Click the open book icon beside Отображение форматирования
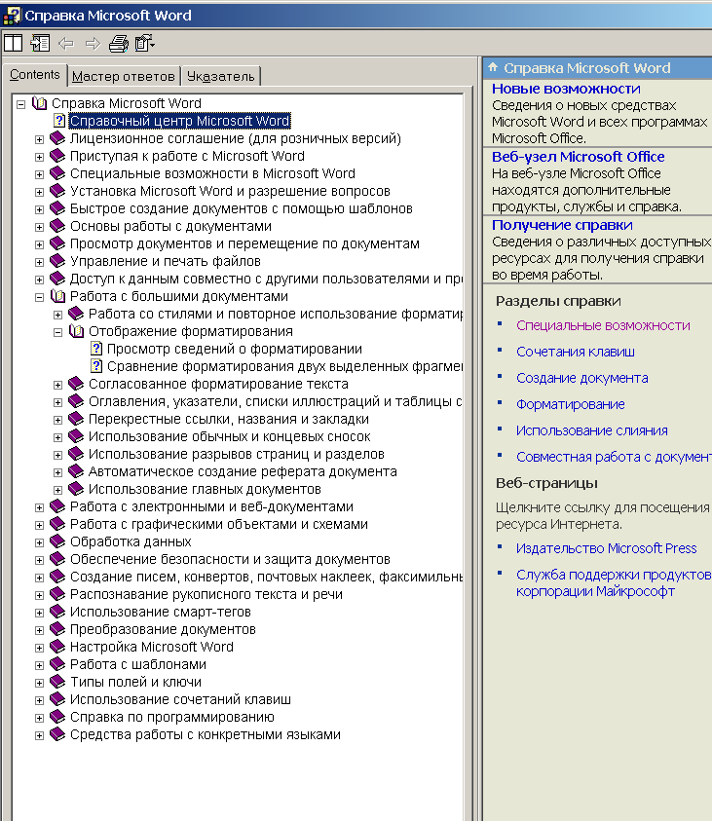Viewport: 712px width, 821px height. click(x=76, y=331)
